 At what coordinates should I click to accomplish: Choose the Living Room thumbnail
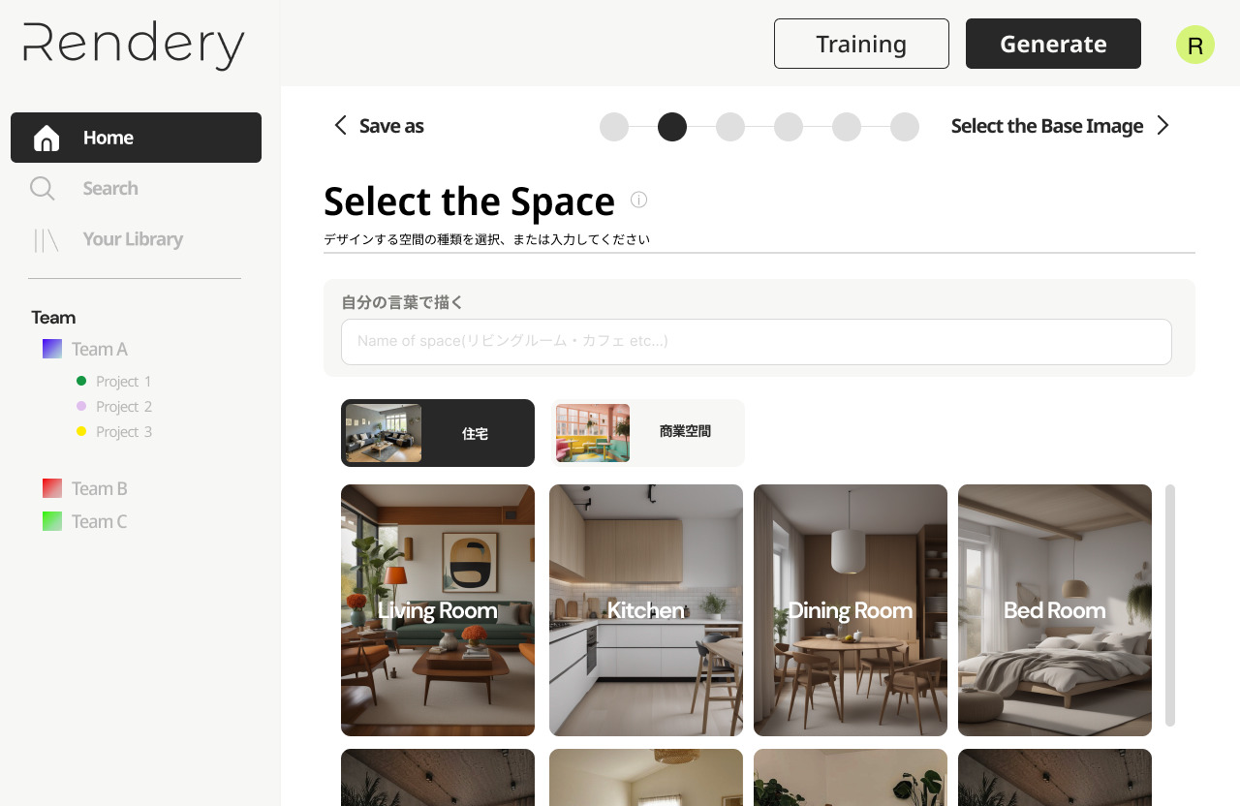(x=438, y=610)
